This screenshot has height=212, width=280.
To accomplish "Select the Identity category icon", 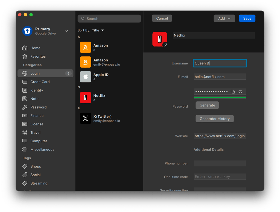I will pos(25,90).
